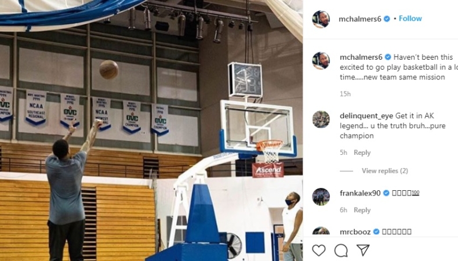Open mchalmers6 username in header
458x261 pixels.
point(360,19)
